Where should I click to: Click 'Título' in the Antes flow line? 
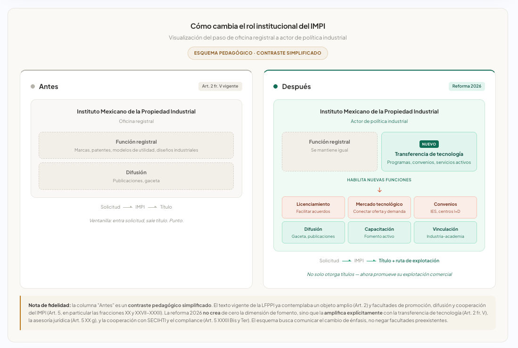166,207
